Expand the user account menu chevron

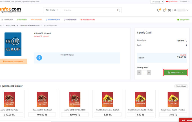(x=187, y=10)
